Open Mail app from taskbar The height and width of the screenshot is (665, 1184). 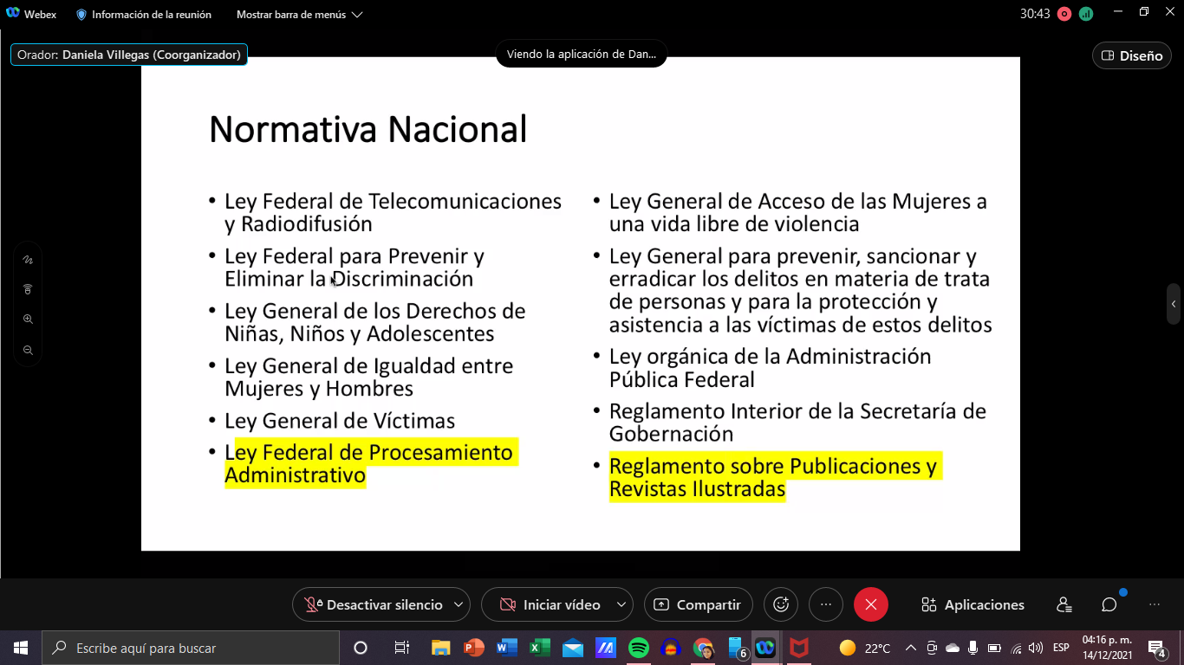pyautogui.click(x=573, y=648)
